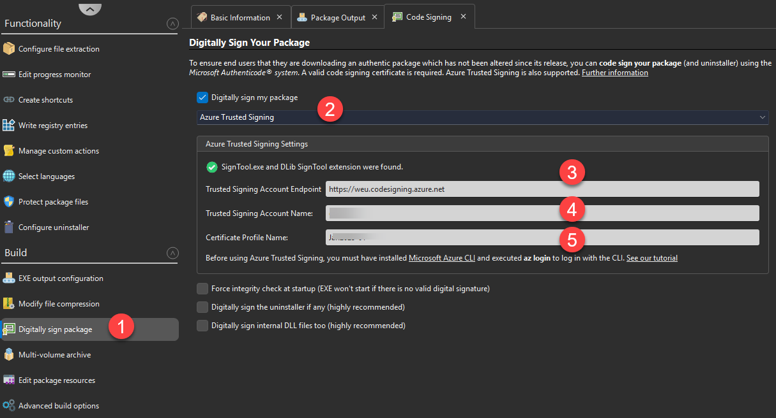Click the Edit progress monitor icon

pos(9,75)
